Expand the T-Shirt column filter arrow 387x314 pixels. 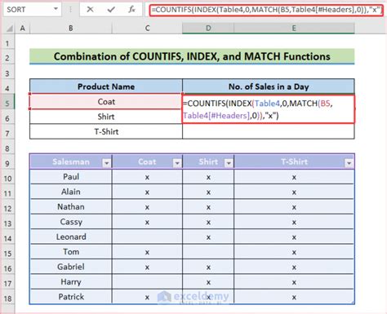(x=349, y=163)
